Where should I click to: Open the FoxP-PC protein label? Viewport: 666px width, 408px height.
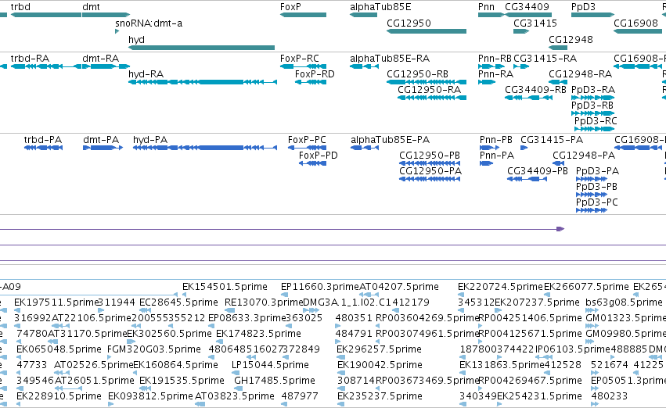click(x=307, y=140)
